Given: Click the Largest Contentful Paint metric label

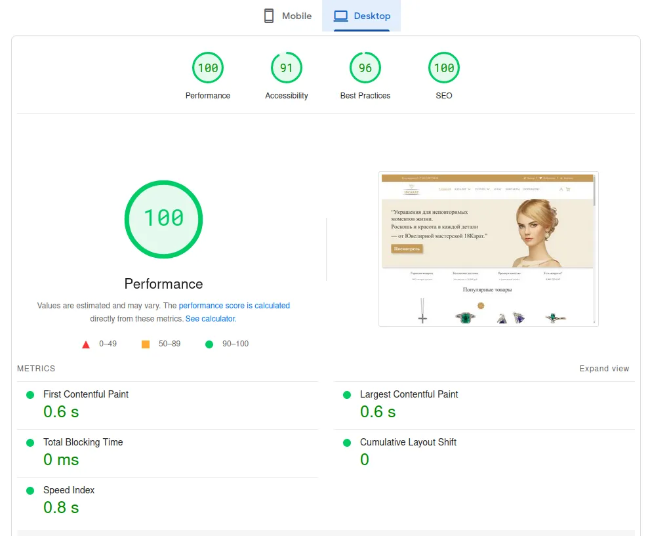Looking at the screenshot, I should pyautogui.click(x=409, y=394).
